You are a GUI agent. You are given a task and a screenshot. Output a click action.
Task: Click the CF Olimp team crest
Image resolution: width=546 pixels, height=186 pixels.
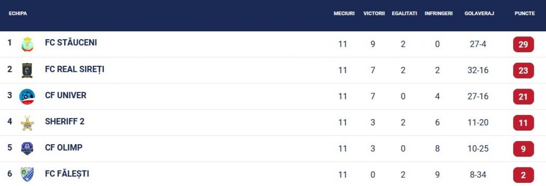click(27, 148)
